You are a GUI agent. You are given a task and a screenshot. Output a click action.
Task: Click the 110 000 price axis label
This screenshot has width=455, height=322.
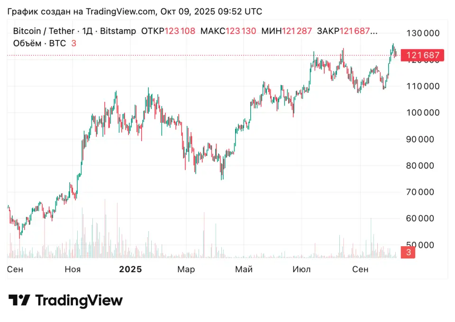(423, 86)
